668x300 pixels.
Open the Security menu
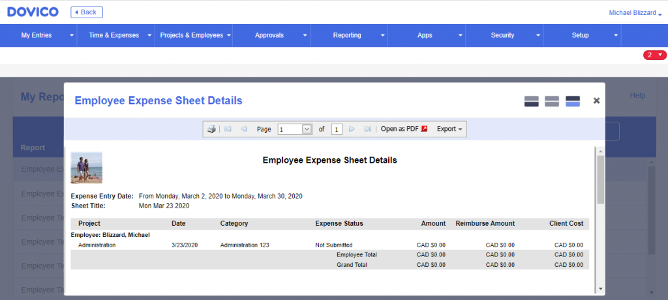click(x=502, y=35)
